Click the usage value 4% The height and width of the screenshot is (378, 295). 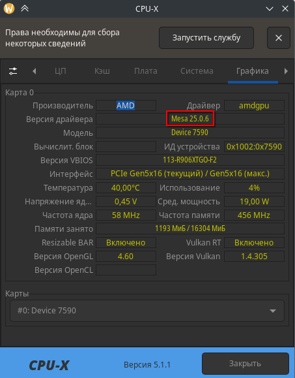coord(254,188)
